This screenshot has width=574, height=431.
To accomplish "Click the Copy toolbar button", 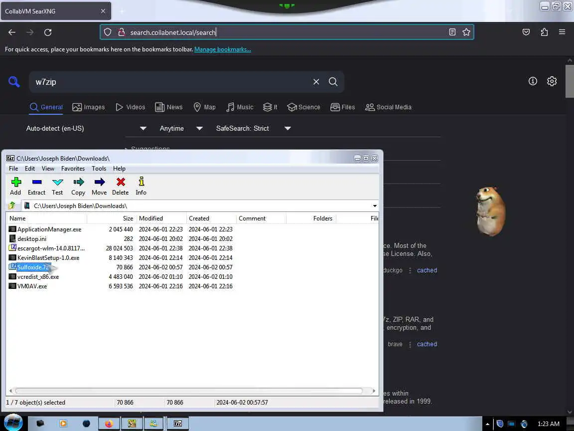I will (78, 186).
